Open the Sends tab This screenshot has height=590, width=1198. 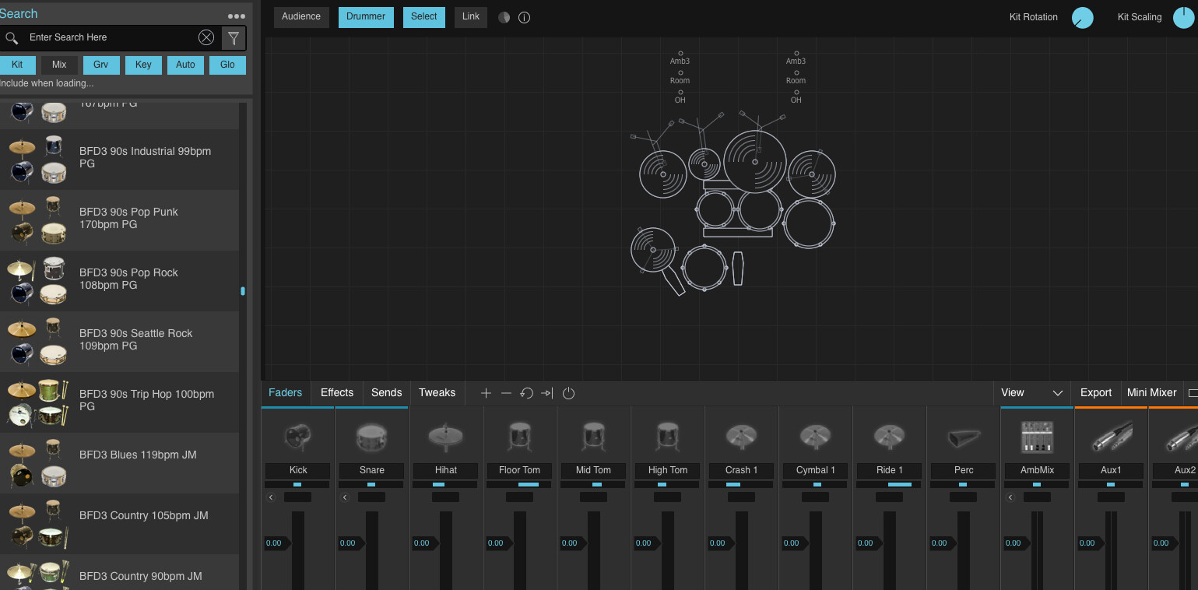coord(387,393)
